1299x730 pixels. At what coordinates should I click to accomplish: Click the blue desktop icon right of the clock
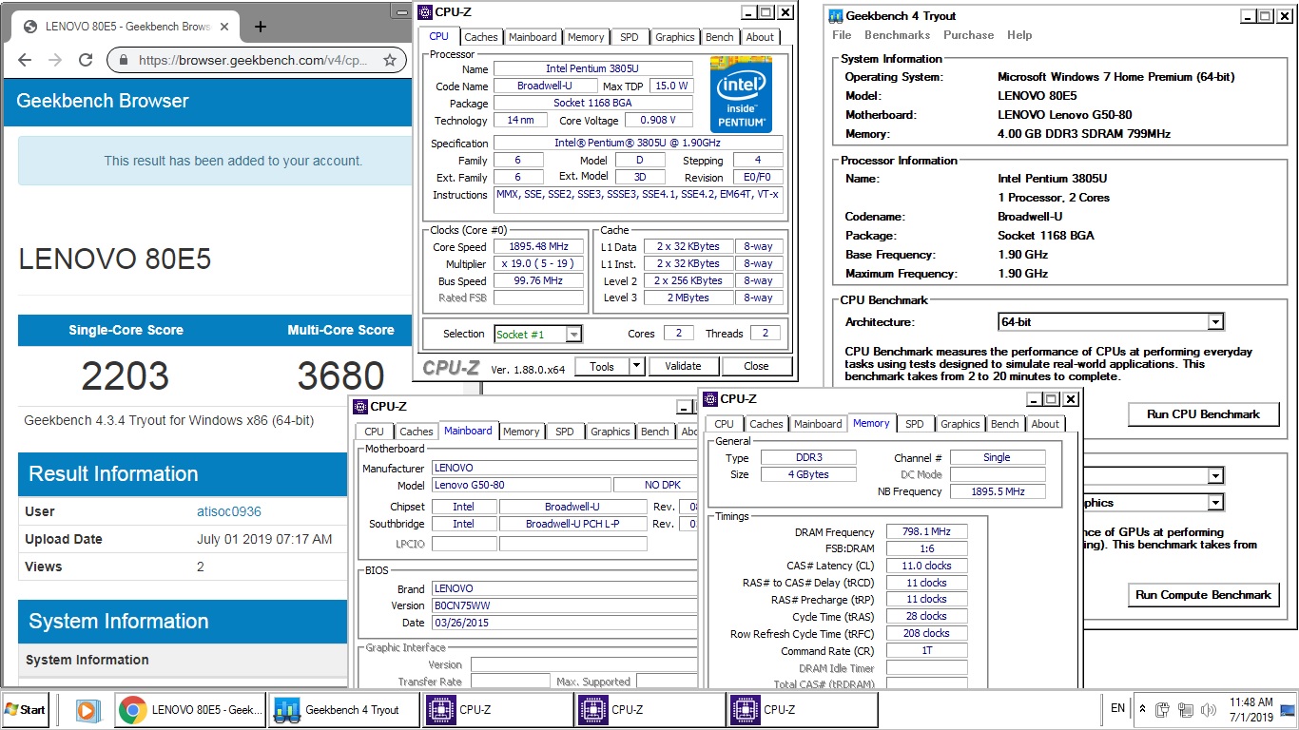(1288, 709)
